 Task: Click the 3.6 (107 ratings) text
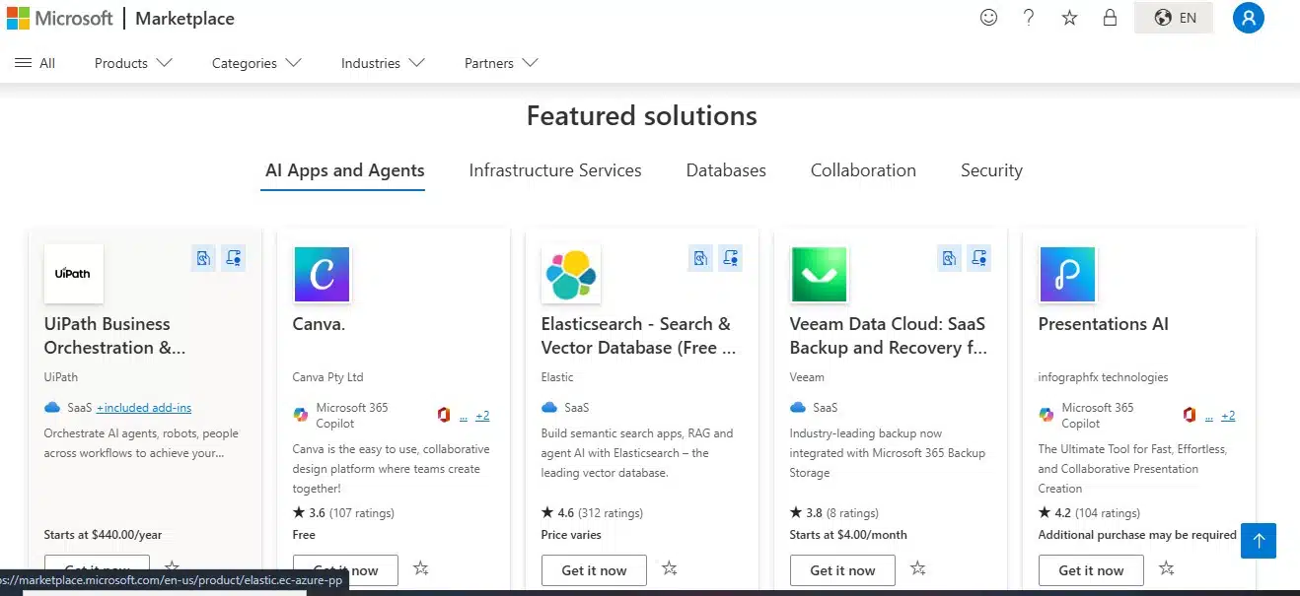pos(343,512)
